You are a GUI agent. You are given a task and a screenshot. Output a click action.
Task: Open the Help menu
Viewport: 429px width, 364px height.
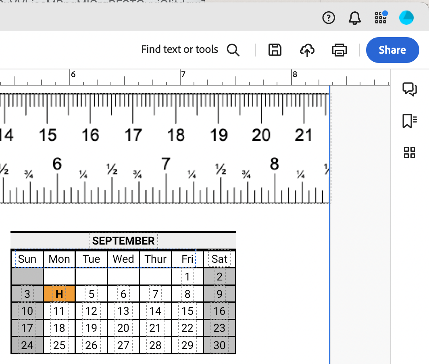329,17
